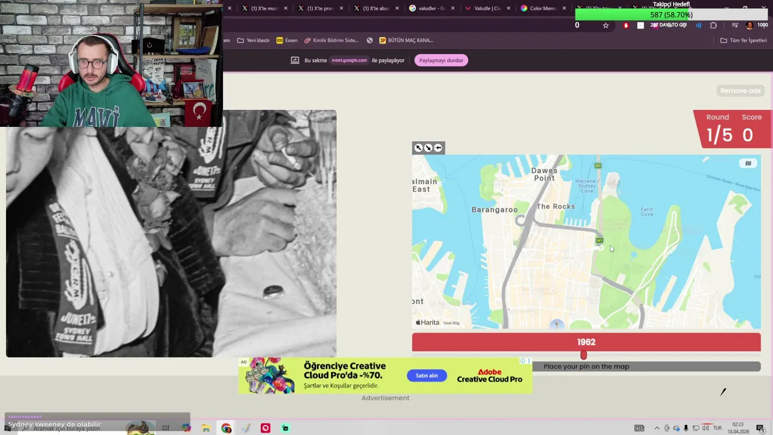Open the volume icon in the system tray
This screenshot has width=773, height=435.
pyautogui.click(x=705, y=428)
